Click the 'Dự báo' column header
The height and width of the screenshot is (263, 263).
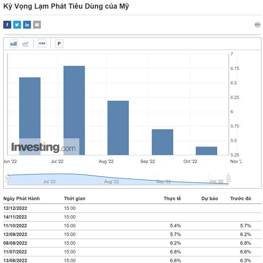(x=210, y=199)
